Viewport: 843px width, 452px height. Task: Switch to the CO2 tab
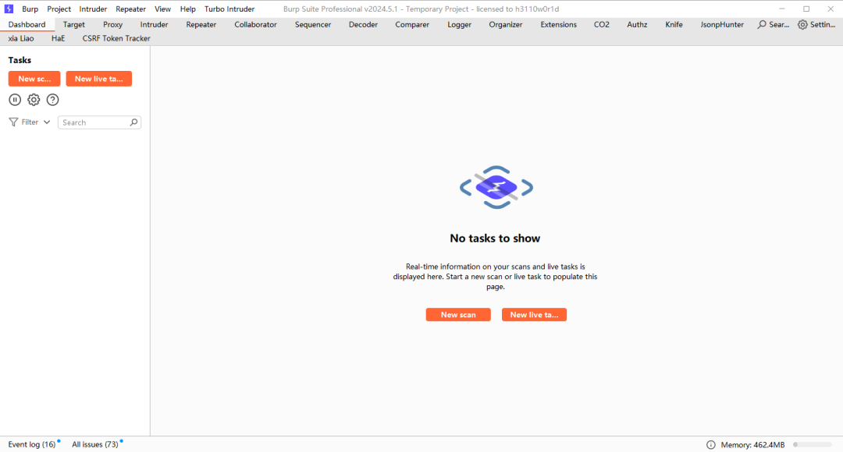click(x=602, y=25)
